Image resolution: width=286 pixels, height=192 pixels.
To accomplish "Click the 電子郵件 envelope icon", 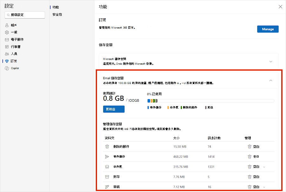I will 7,40.
